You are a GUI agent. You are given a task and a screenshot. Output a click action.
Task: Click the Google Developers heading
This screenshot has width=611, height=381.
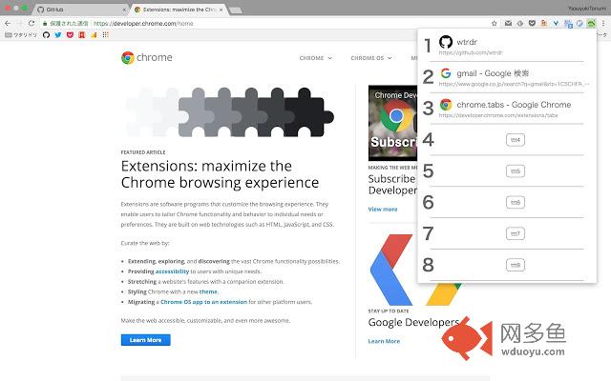point(413,322)
